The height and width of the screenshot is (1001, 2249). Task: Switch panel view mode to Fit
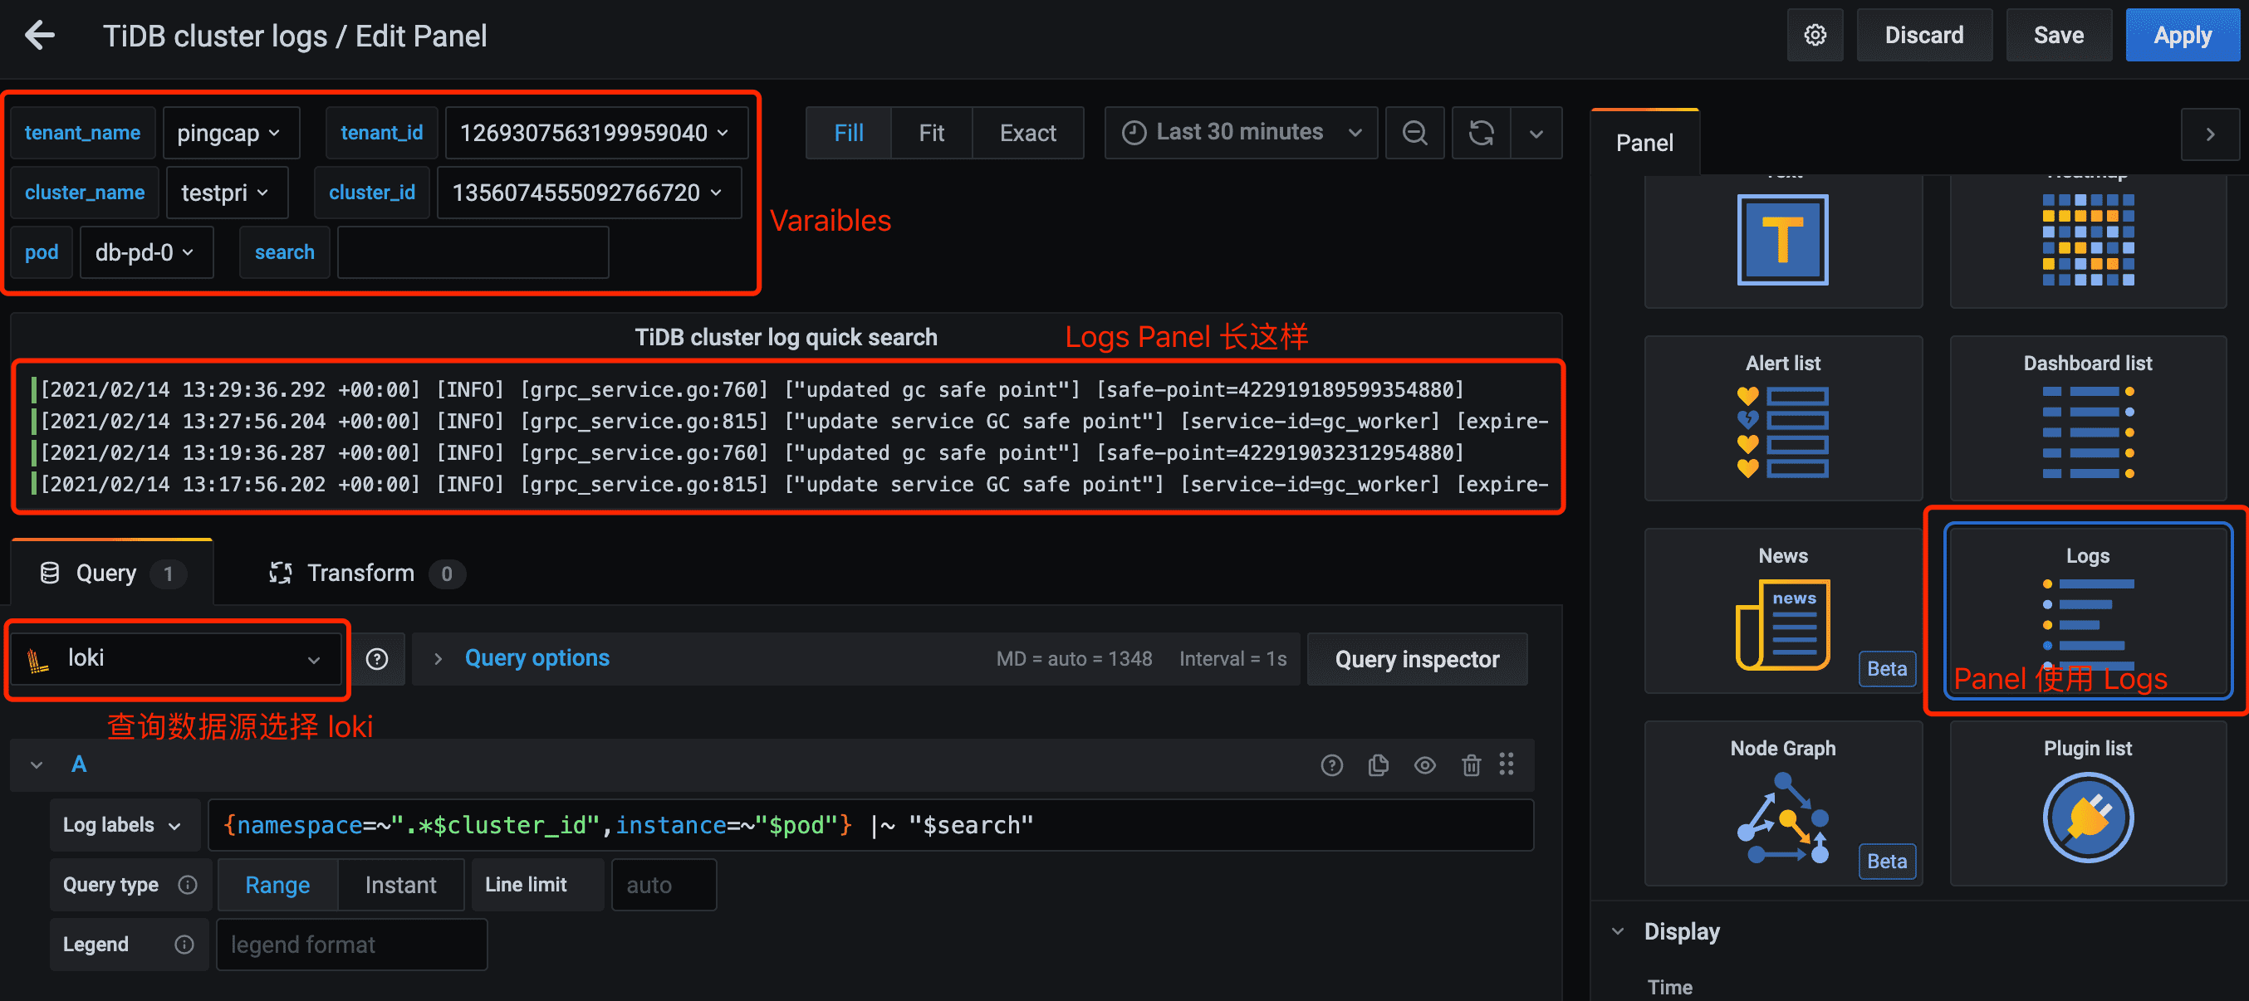point(931,133)
